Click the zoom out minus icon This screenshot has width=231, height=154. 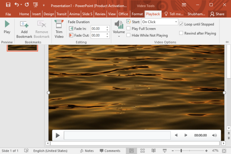click(173, 151)
